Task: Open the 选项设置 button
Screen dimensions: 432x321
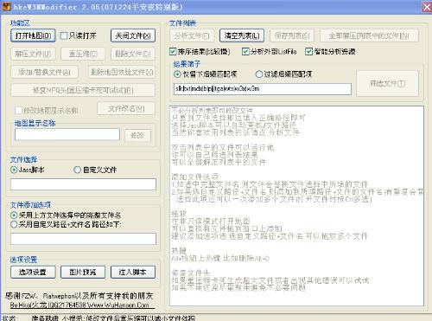Action: pos(33,272)
